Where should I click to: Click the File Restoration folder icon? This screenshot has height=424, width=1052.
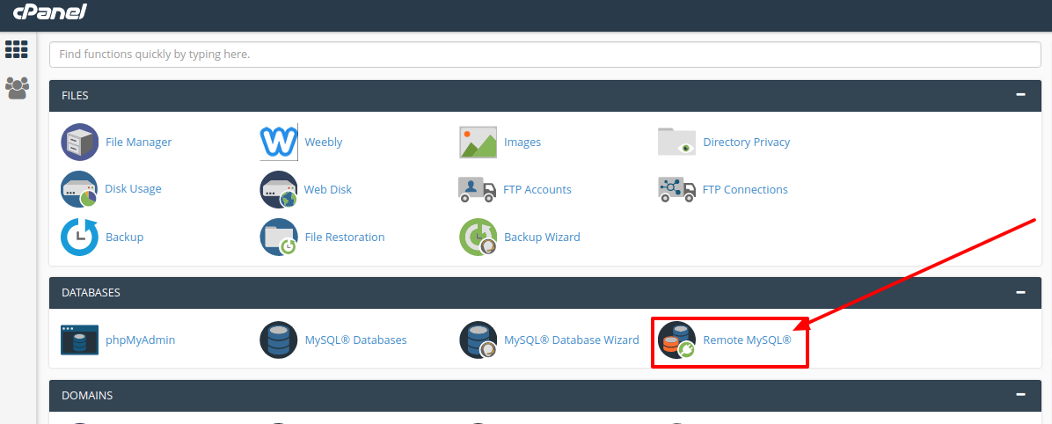(279, 237)
